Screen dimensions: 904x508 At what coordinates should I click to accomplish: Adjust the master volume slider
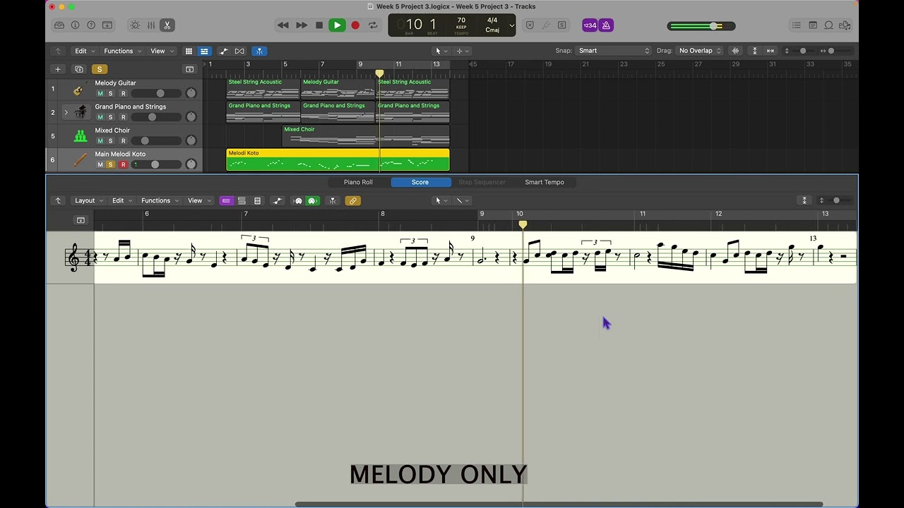click(701, 26)
